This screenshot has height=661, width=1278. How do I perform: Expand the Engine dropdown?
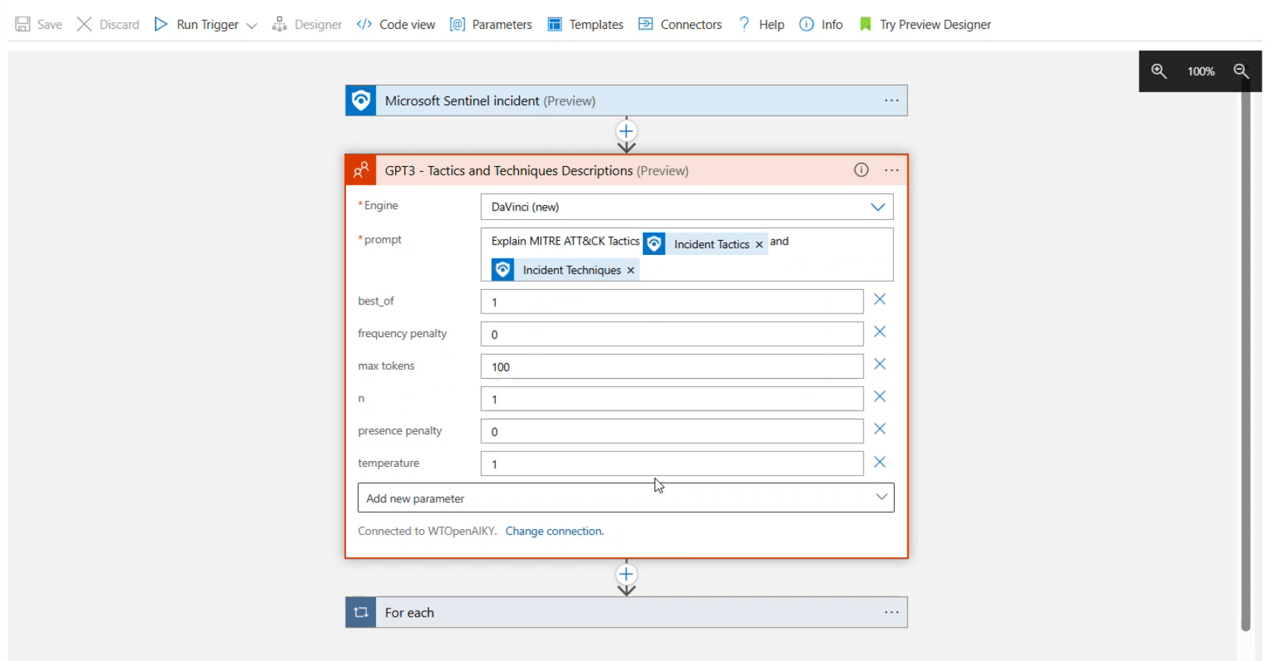point(878,207)
